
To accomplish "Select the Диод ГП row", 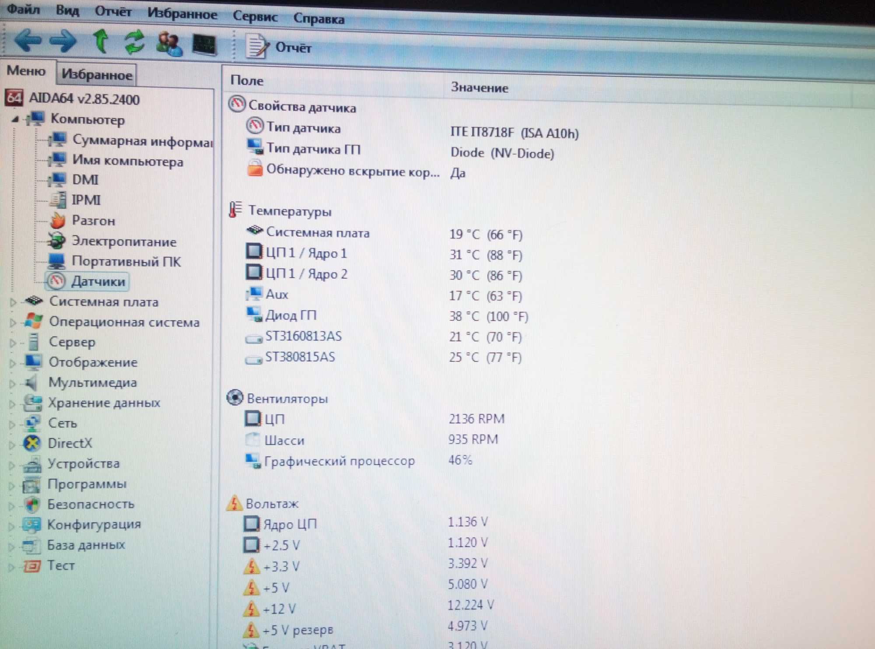I will click(x=386, y=315).
